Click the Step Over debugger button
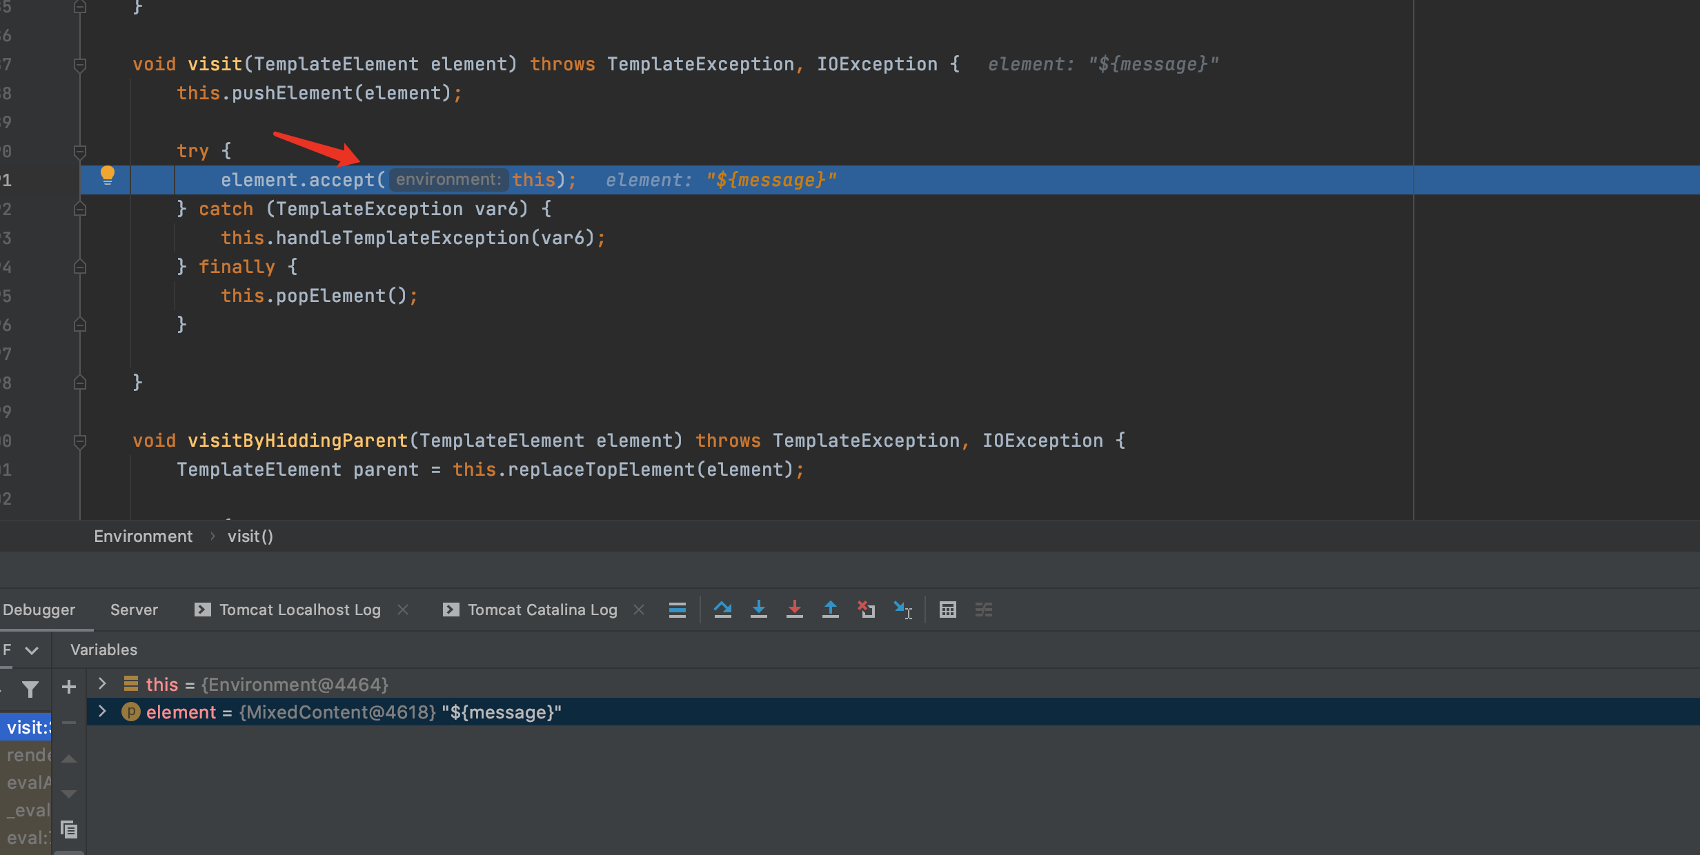 coord(722,610)
